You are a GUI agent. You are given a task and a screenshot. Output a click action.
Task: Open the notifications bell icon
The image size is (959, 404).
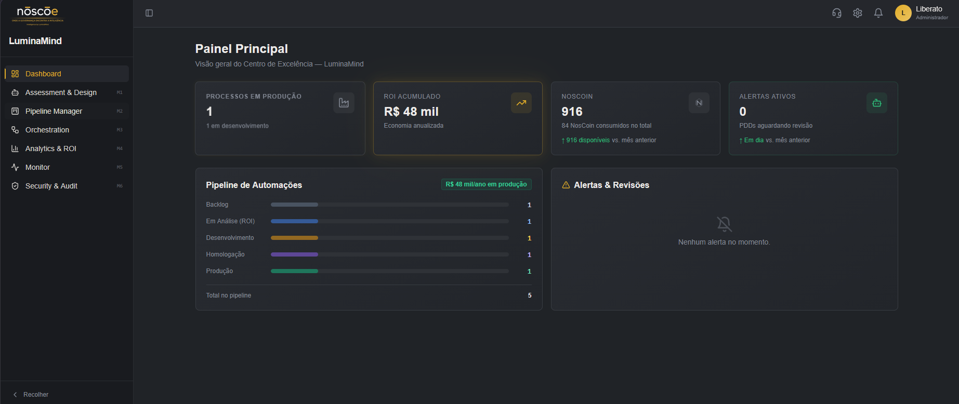(878, 13)
